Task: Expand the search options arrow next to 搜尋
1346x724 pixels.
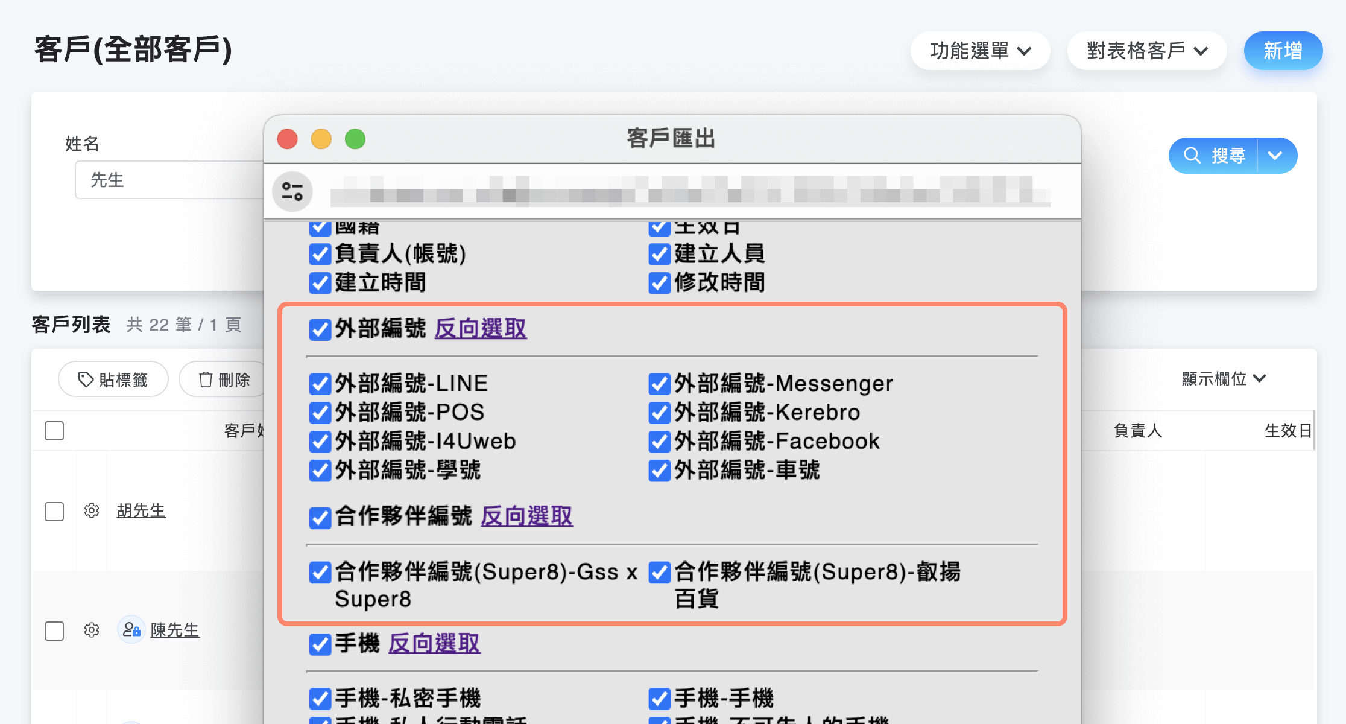Action: click(1276, 156)
